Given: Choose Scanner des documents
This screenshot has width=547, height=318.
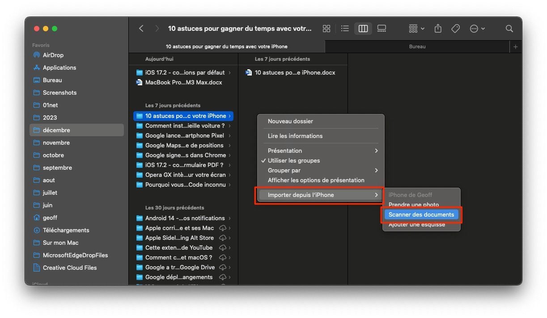Looking at the screenshot, I should click(421, 214).
